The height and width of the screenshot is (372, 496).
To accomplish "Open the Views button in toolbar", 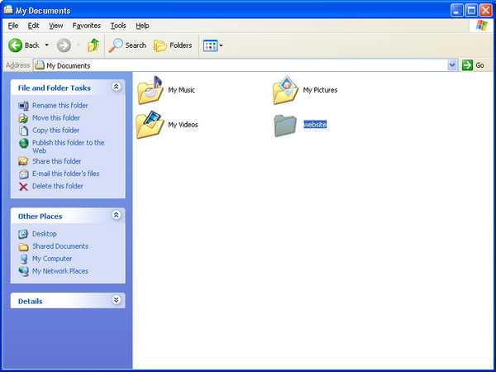I will tap(210, 45).
